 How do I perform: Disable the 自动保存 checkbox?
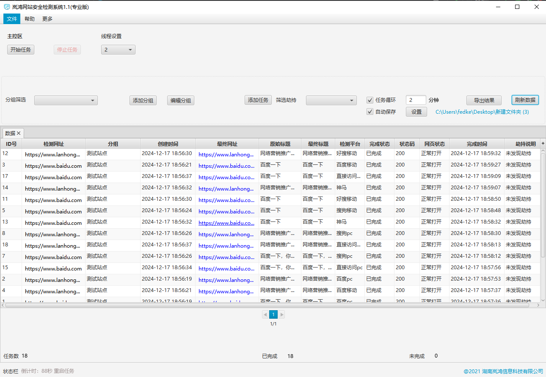(x=370, y=112)
